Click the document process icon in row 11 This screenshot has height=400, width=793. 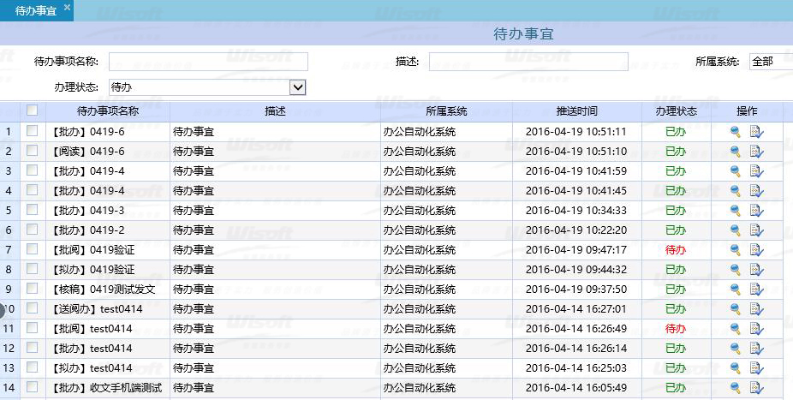[x=756, y=329]
